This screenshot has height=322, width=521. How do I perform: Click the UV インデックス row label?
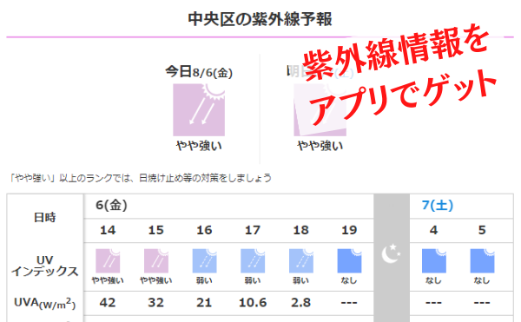tap(45, 266)
